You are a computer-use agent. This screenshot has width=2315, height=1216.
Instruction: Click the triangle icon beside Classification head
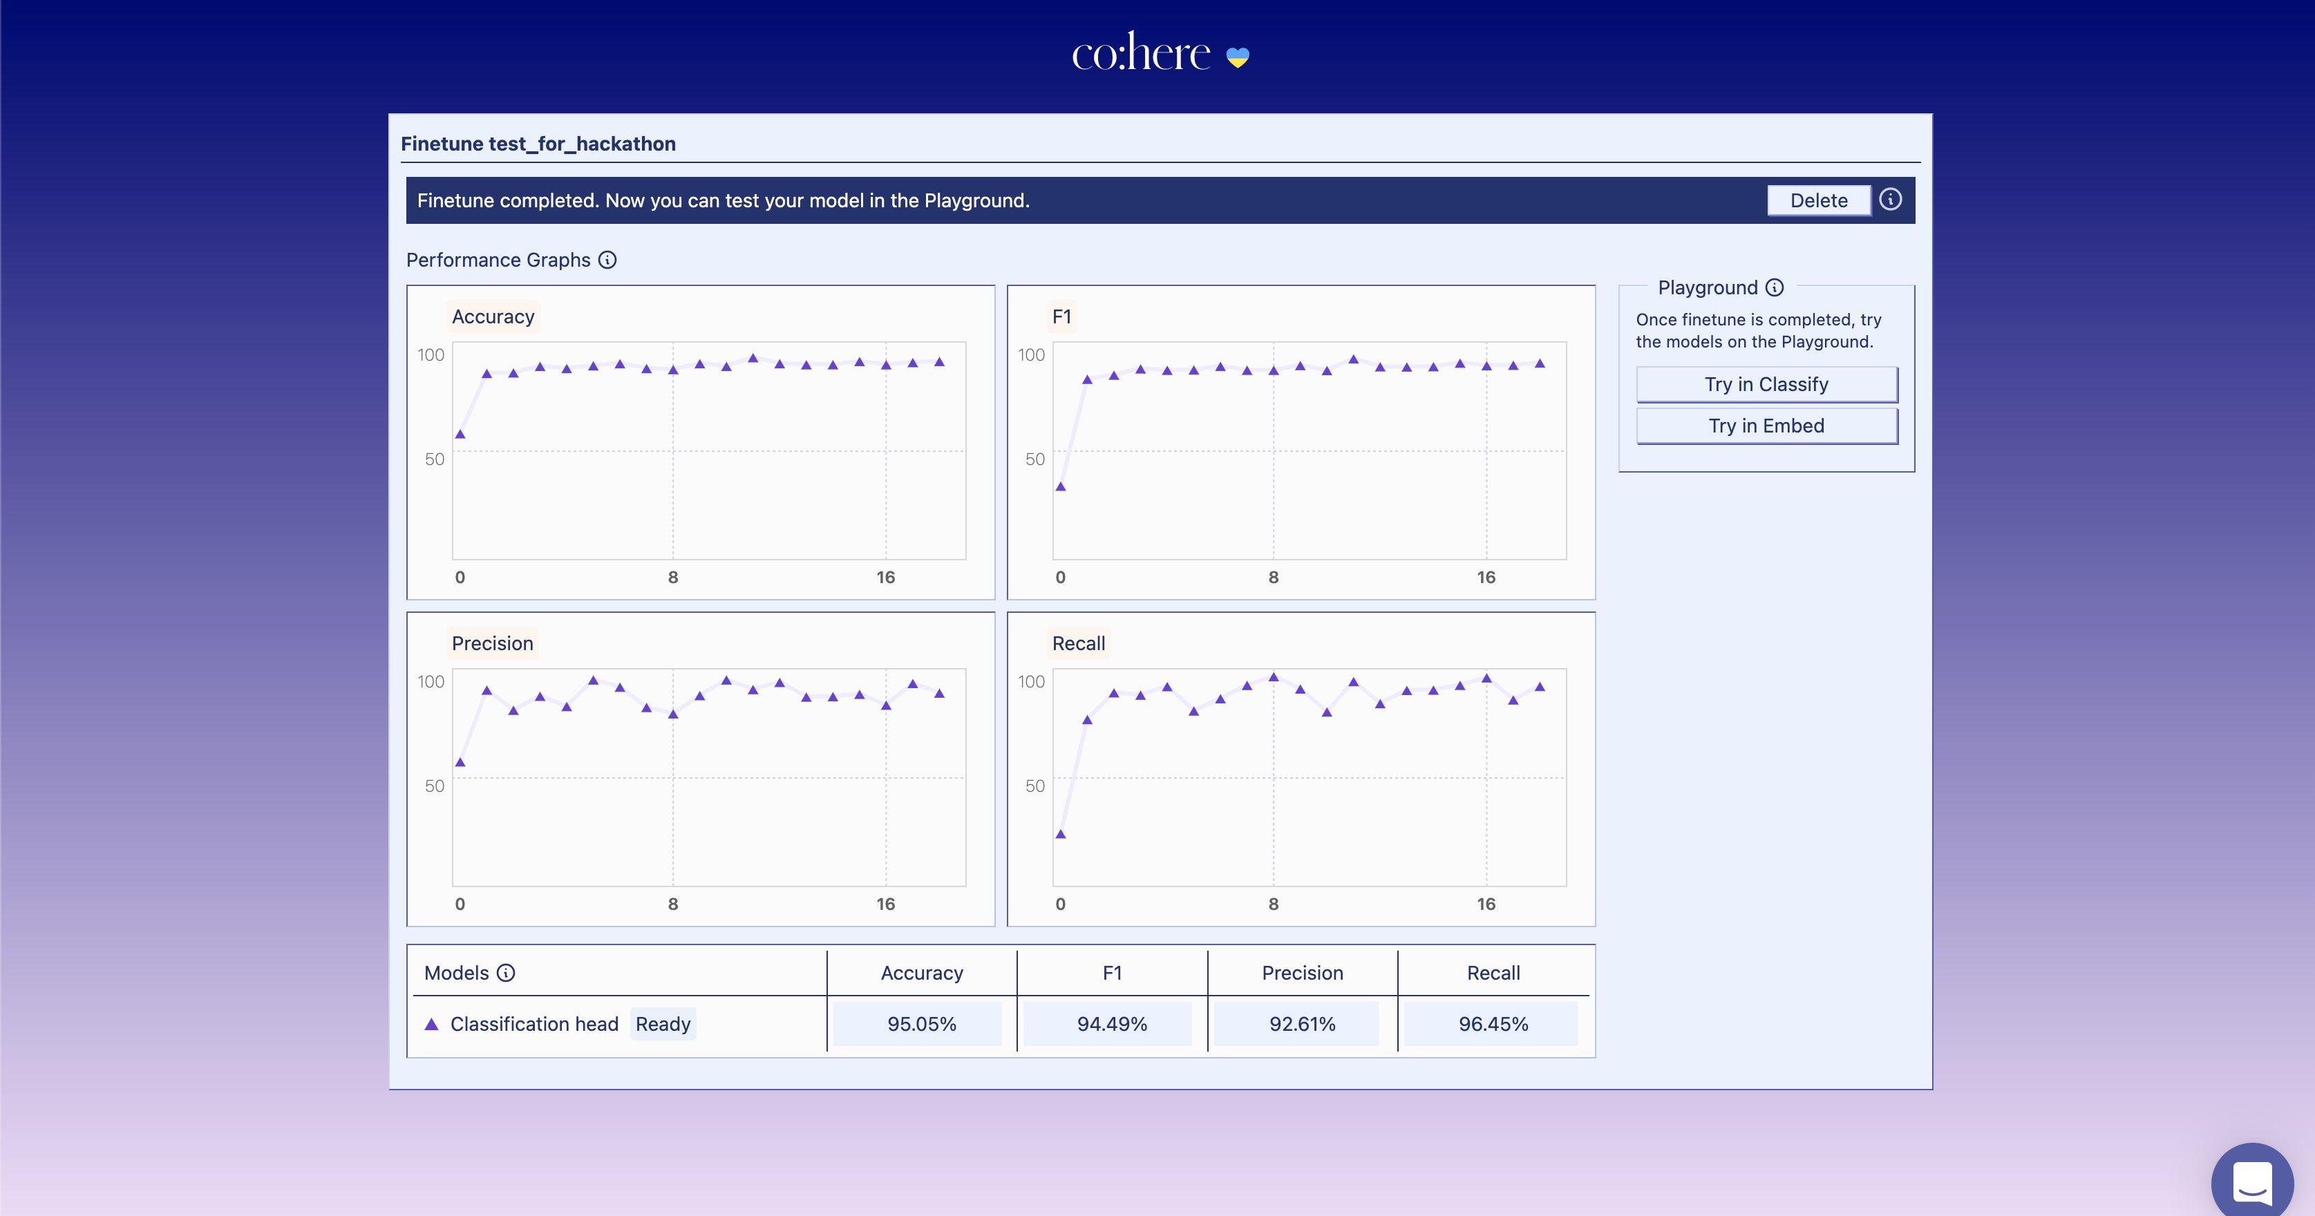[431, 1024]
